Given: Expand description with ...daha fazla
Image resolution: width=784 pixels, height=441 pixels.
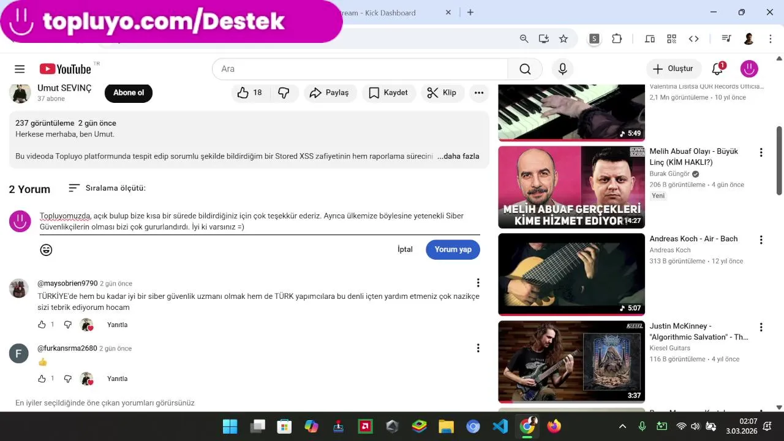Looking at the screenshot, I should point(458,156).
